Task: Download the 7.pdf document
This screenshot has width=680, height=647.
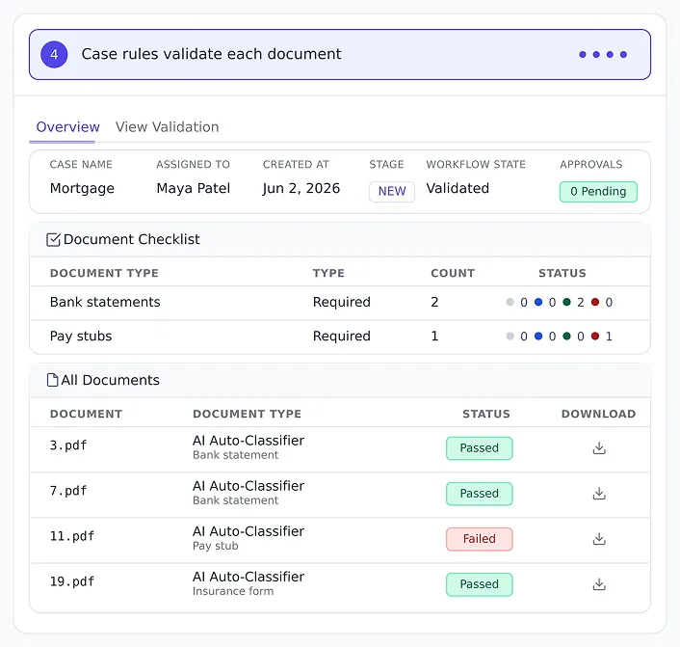Action: [x=599, y=494]
